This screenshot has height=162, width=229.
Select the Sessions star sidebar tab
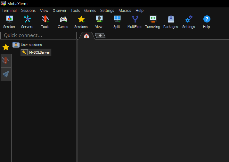(6, 47)
